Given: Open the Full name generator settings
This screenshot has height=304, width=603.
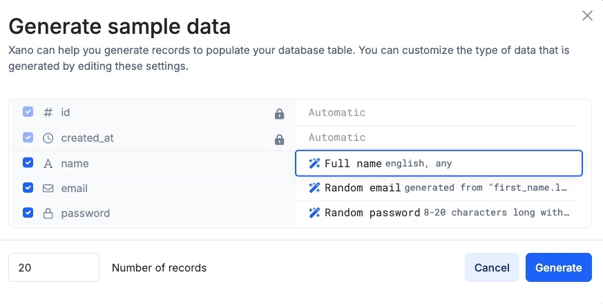Looking at the screenshot, I should pos(439,164).
